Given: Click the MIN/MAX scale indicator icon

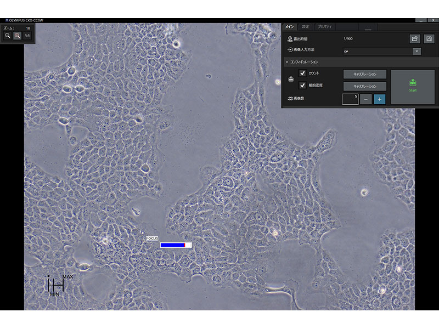Looking at the screenshot, I should [x=56, y=284].
